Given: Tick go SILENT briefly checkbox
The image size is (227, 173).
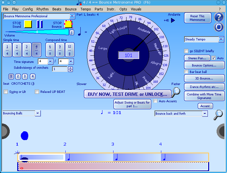Looking at the screenshot, I should [186, 51].
